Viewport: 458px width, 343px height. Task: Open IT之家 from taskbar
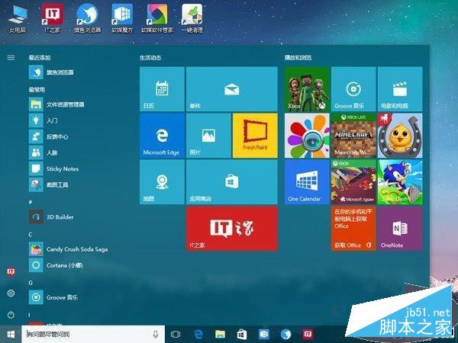click(x=308, y=335)
